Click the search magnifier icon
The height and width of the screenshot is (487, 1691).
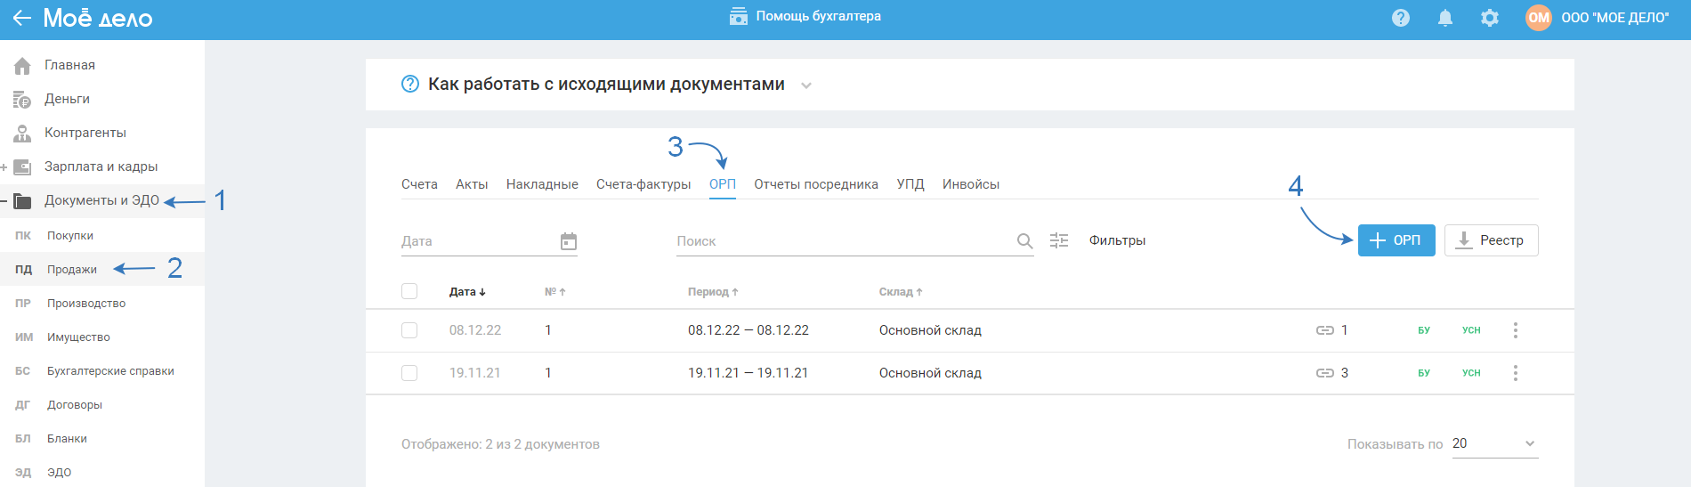(x=1024, y=241)
